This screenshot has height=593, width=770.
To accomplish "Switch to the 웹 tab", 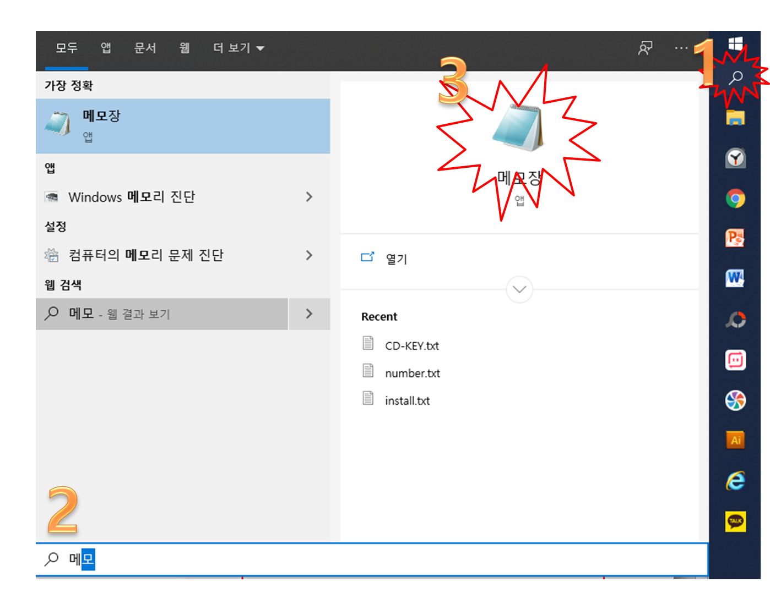I will pyautogui.click(x=185, y=48).
